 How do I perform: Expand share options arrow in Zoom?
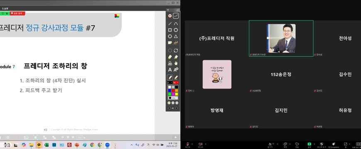coord(314,144)
